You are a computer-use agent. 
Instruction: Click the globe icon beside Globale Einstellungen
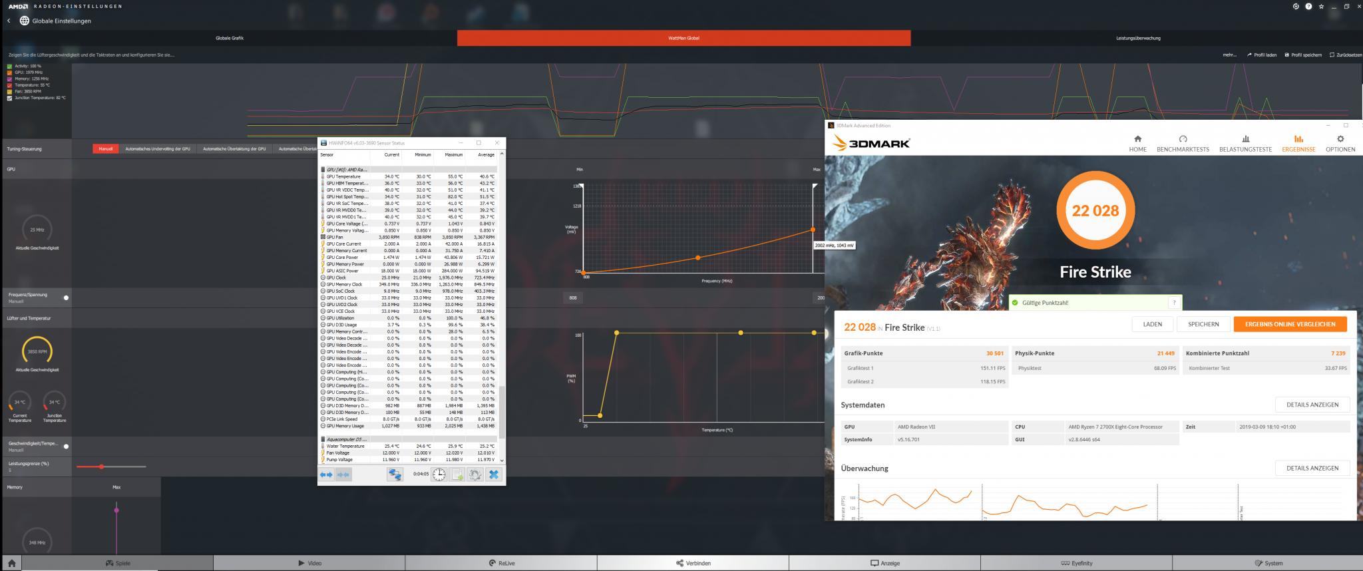click(x=25, y=21)
